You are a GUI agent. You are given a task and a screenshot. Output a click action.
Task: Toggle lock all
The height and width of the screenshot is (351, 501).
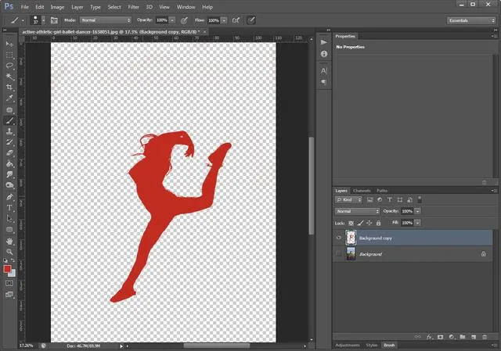(378, 223)
